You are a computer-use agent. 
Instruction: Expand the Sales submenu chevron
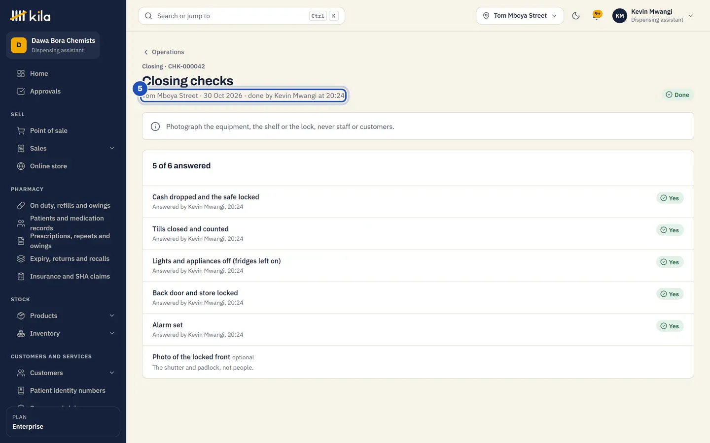pyautogui.click(x=112, y=148)
